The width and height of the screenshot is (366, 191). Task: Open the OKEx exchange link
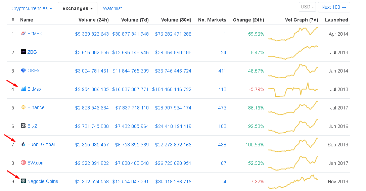pyautogui.click(x=33, y=70)
